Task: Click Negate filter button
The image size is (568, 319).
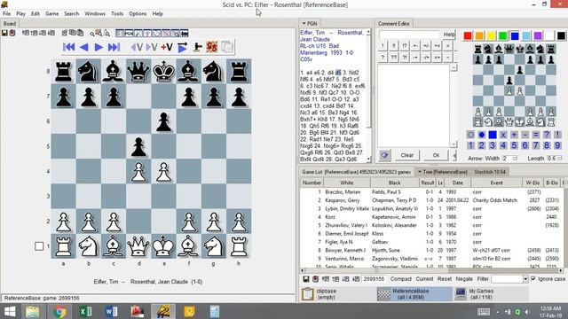Action: (463, 279)
